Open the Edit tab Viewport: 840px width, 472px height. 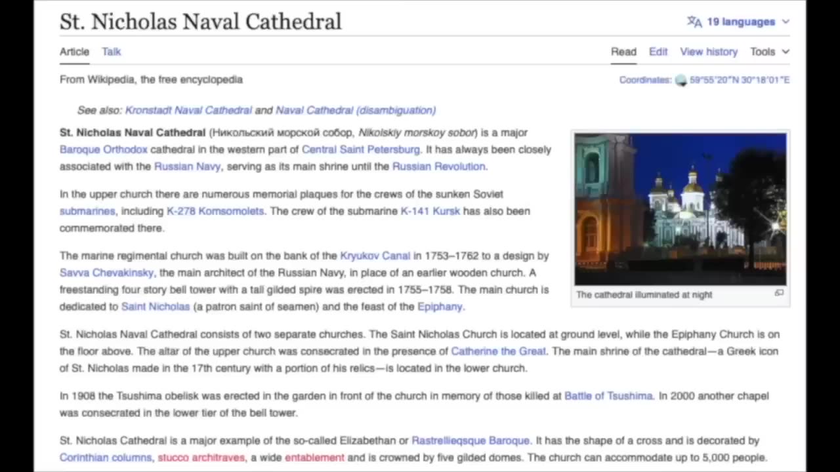[x=658, y=52]
